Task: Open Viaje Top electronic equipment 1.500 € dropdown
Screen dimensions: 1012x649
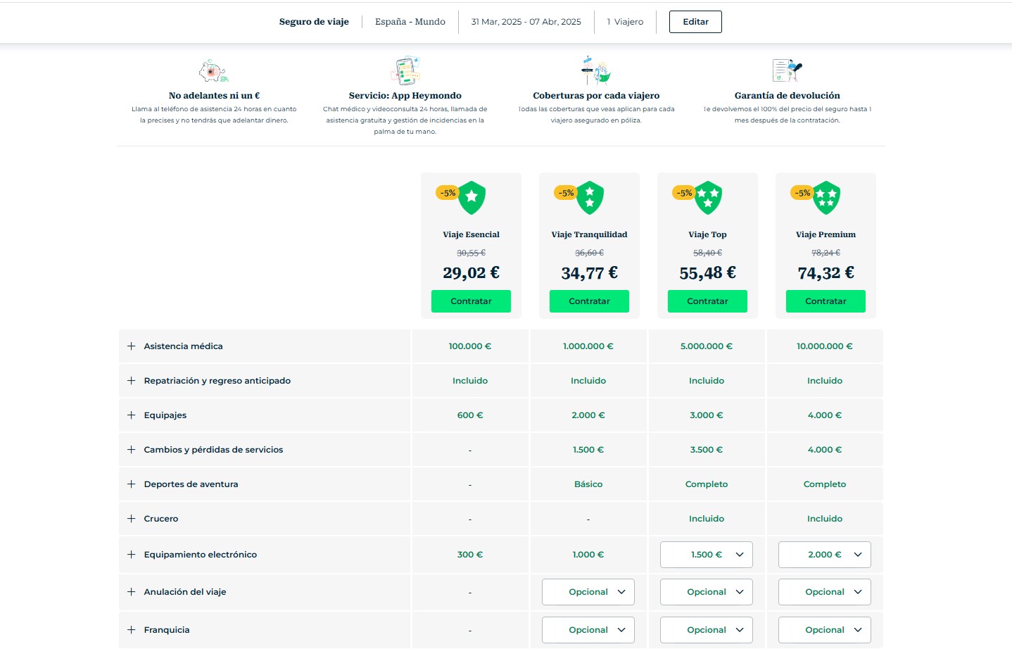Action: pyautogui.click(x=707, y=555)
